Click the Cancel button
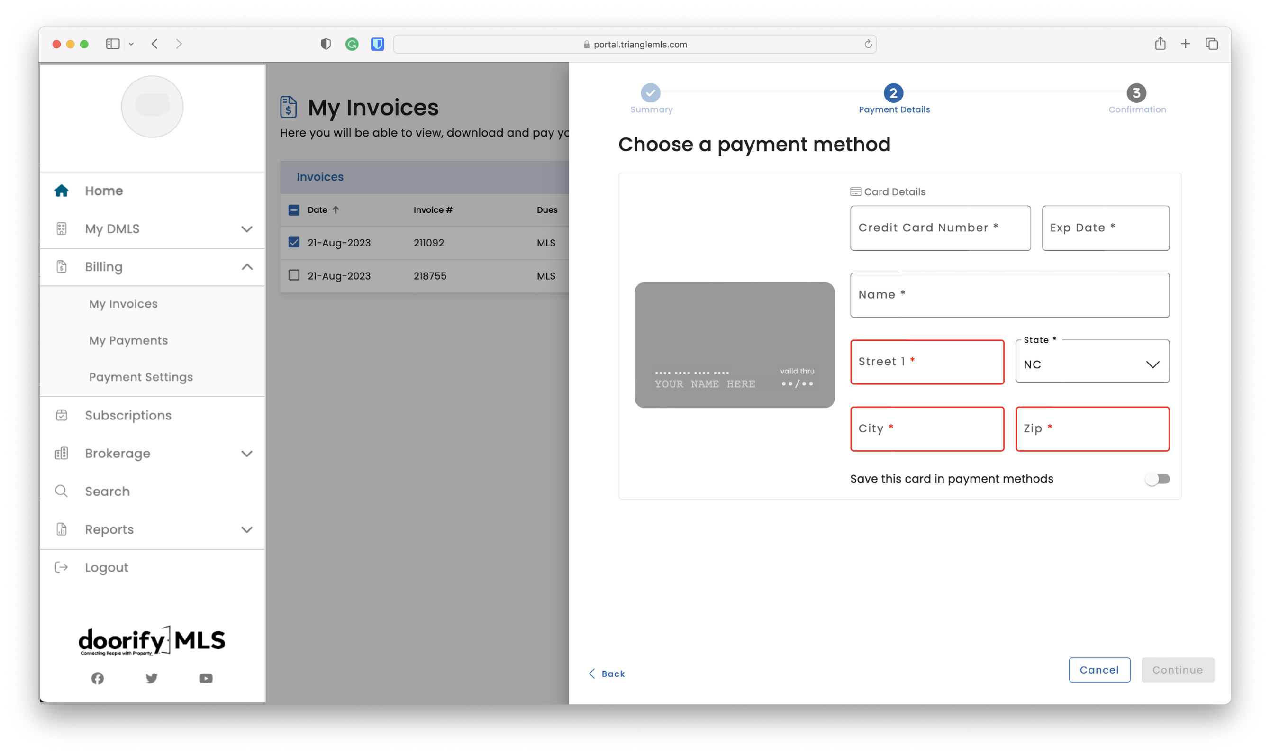 coord(1099,670)
